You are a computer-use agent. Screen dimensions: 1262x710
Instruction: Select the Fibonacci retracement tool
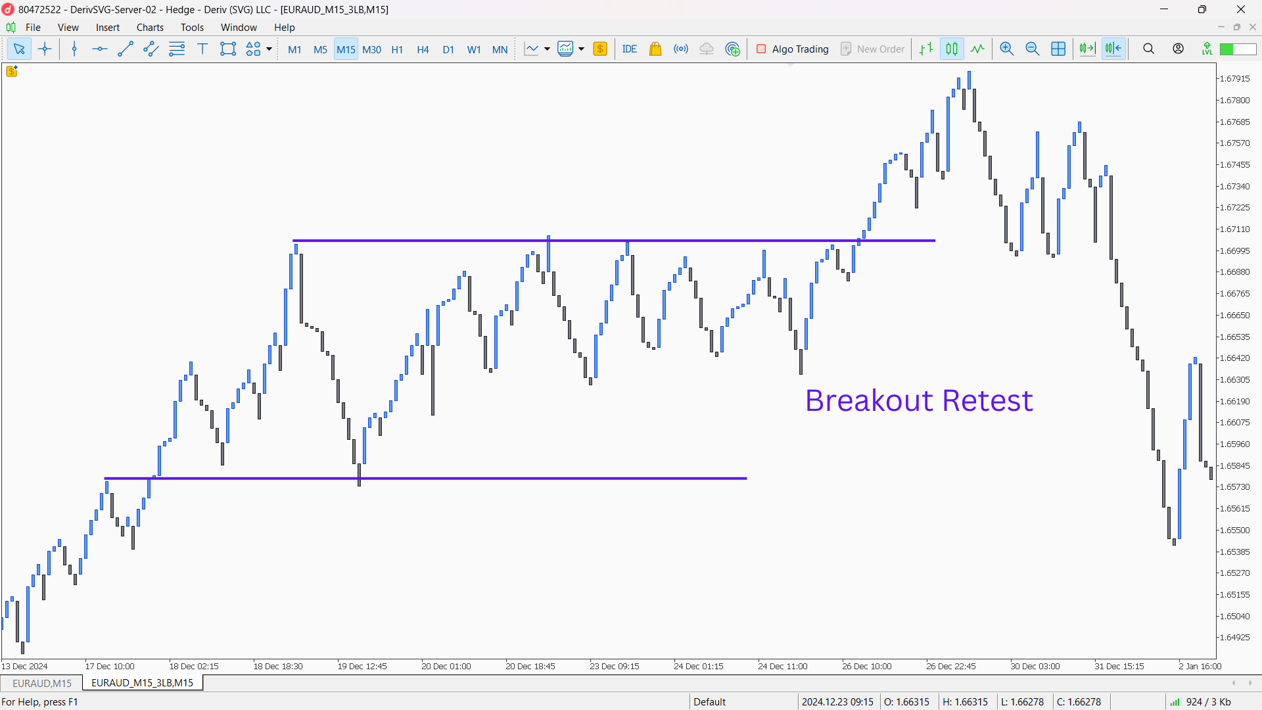tap(177, 49)
